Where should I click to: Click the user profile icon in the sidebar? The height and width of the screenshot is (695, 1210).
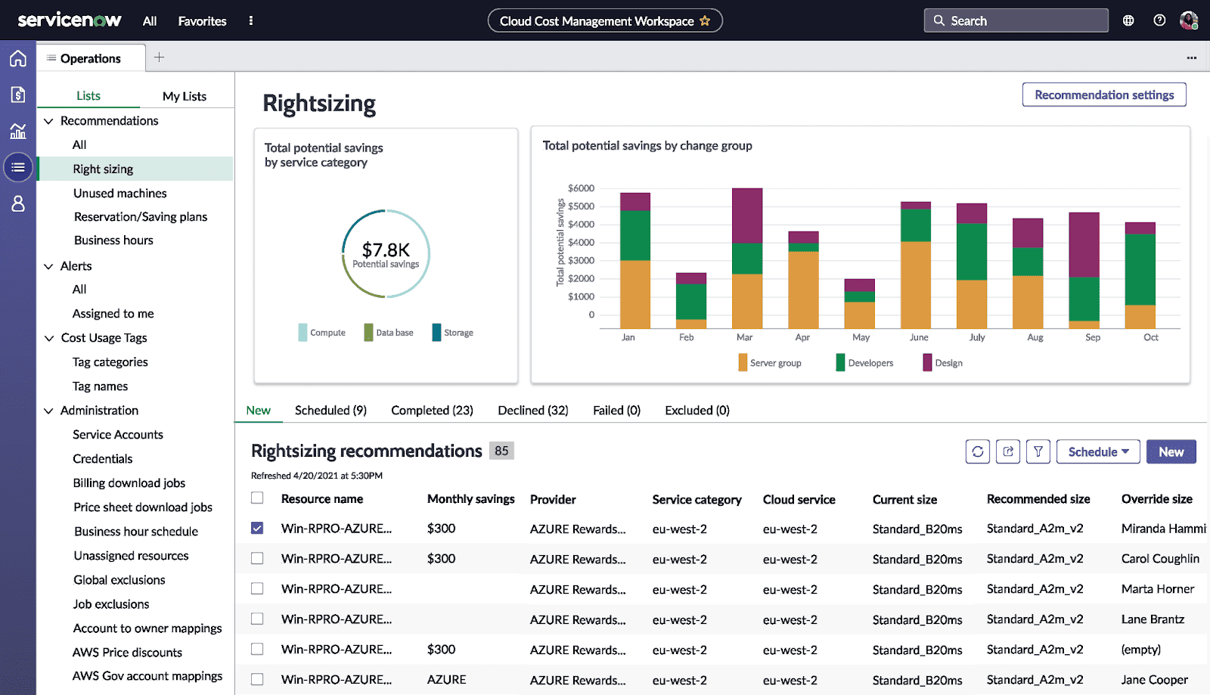(17, 203)
